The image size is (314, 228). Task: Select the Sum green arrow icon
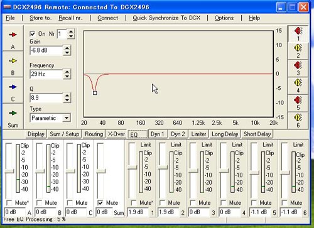point(13,113)
